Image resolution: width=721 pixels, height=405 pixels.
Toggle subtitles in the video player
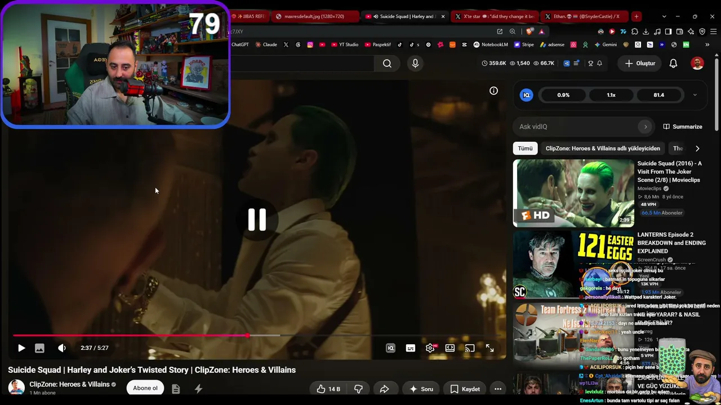click(x=411, y=348)
